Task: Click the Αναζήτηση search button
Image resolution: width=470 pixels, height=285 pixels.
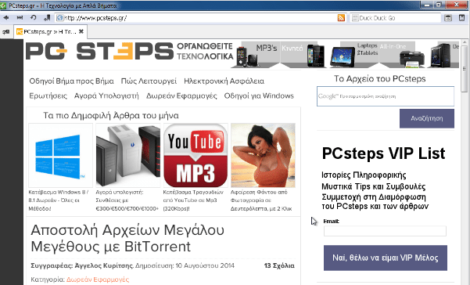Action: coord(427,118)
